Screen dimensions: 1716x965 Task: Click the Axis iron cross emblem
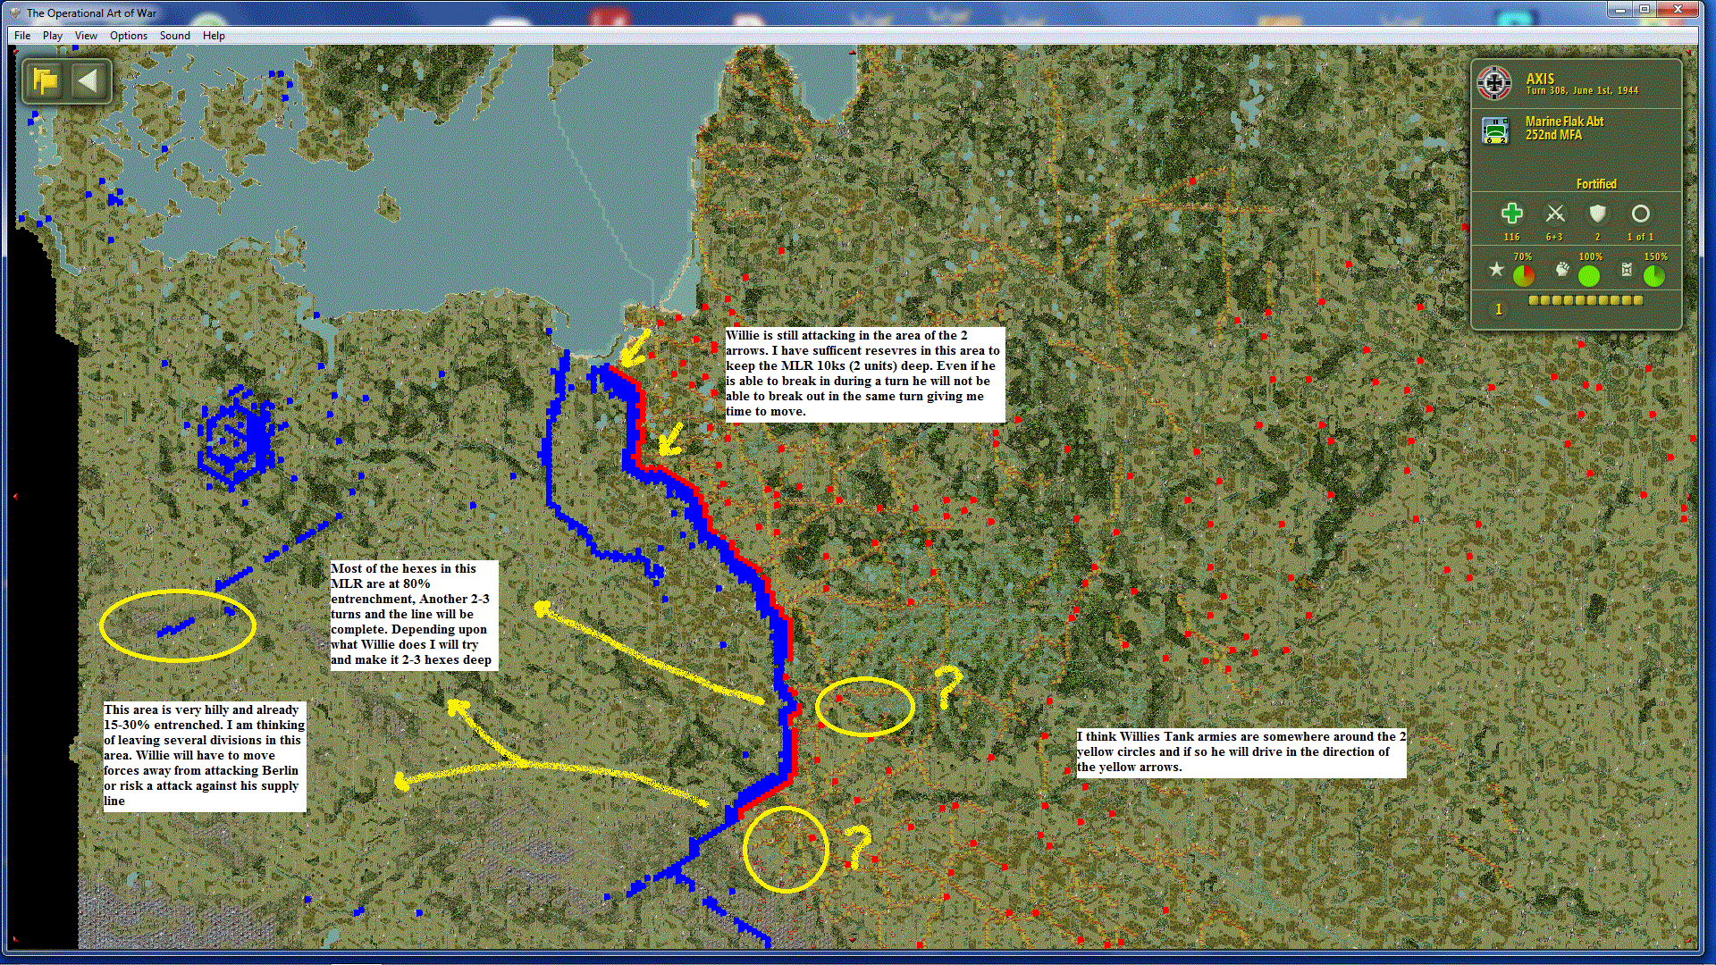1494,83
